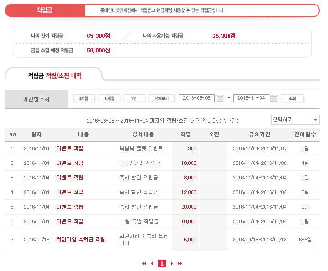Click the 이벤트 적립 link in row 3
328x271 pixels.
(x=70, y=178)
